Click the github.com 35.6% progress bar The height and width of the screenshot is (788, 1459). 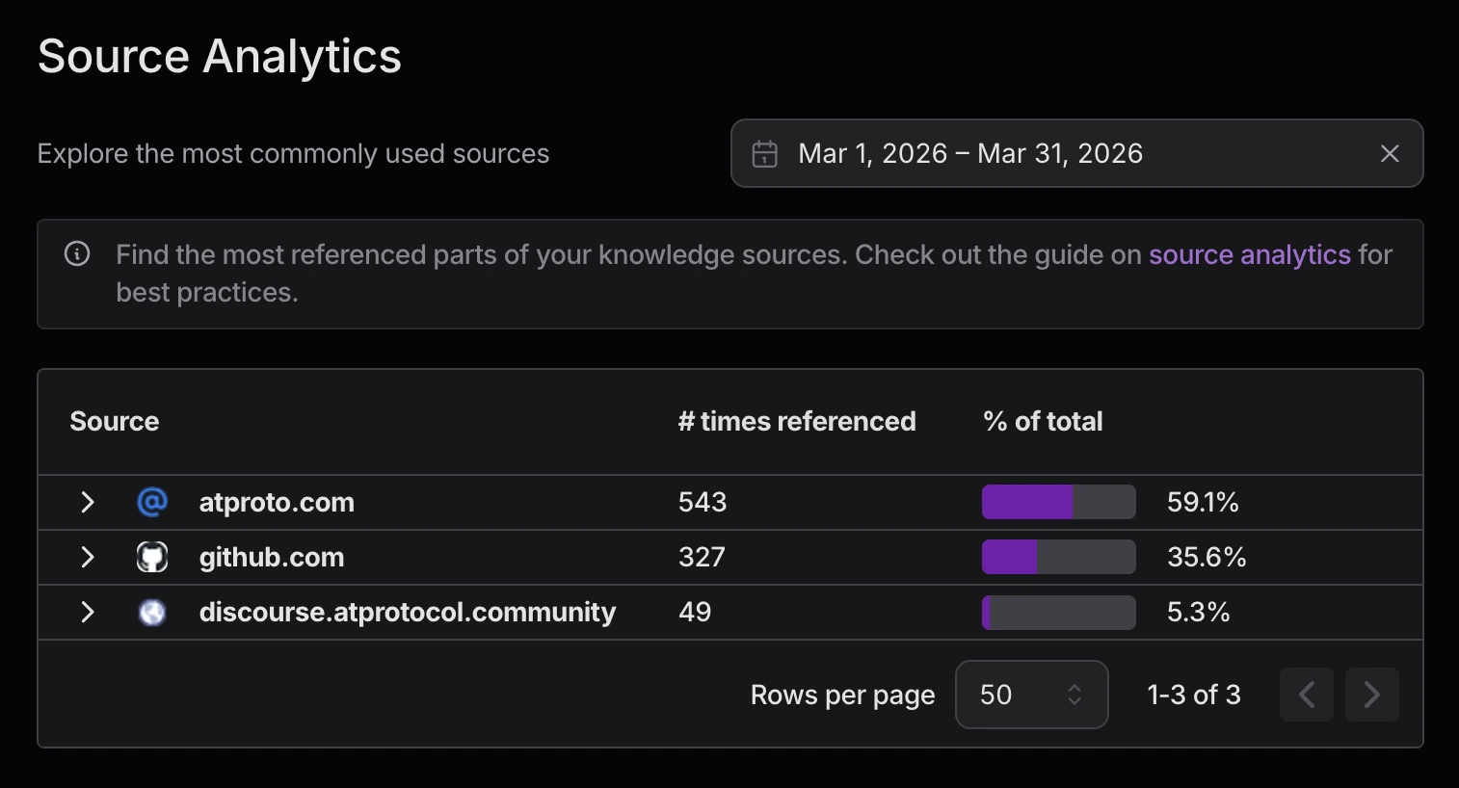click(x=1058, y=557)
